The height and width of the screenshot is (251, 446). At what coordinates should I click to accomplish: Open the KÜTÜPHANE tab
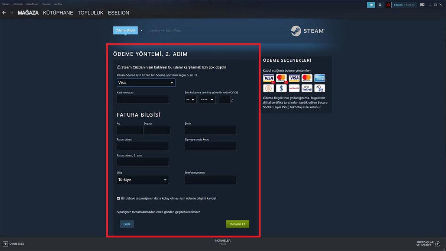58,13
